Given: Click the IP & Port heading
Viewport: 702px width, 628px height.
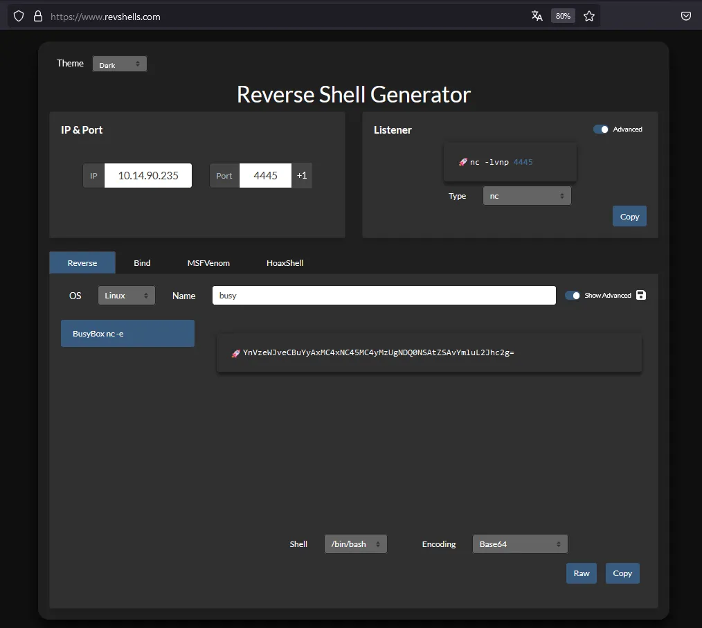Looking at the screenshot, I should (82, 129).
